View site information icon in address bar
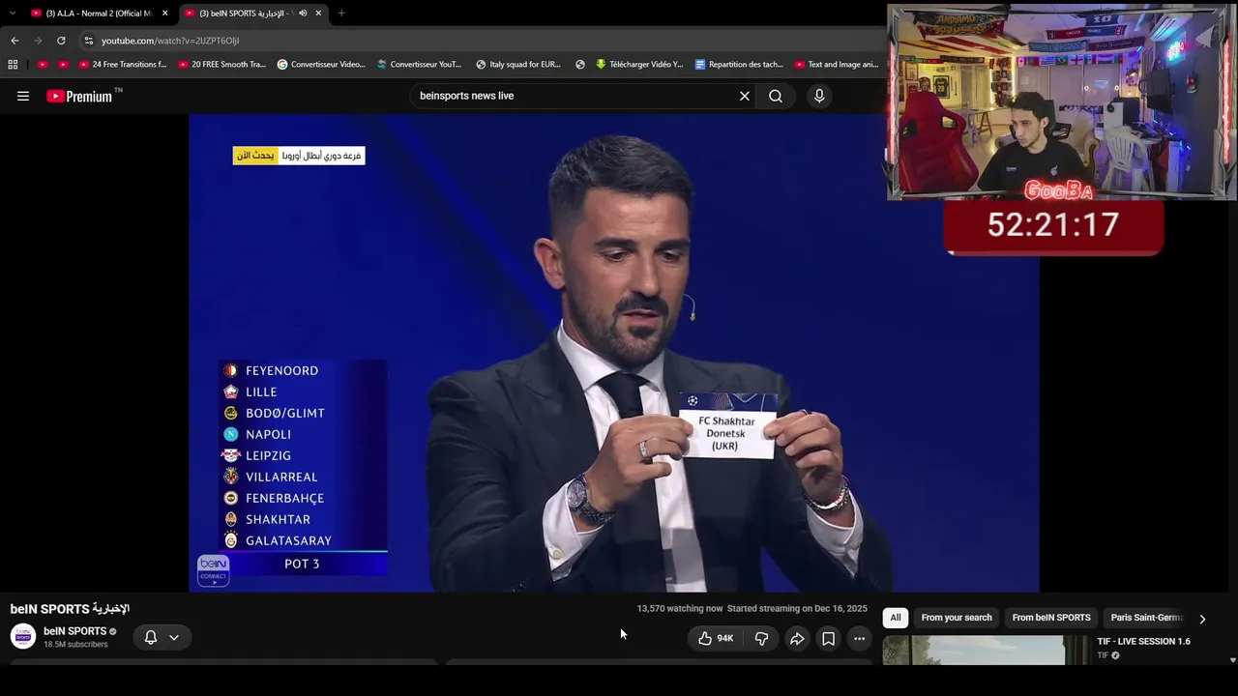The width and height of the screenshot is (1238, 696). pos(89,41)
